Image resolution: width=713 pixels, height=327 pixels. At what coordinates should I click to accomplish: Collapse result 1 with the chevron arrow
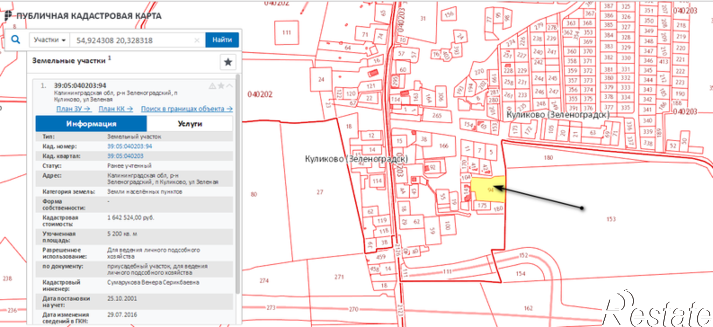tap(230, 86)
